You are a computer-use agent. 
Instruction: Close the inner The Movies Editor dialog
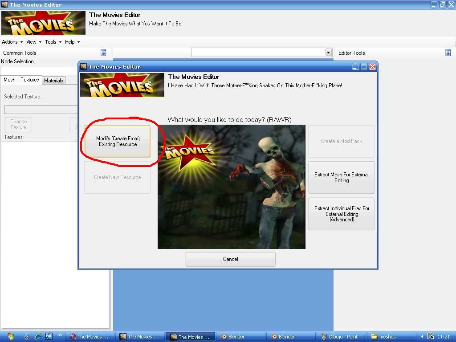click(x=372, y=67)
